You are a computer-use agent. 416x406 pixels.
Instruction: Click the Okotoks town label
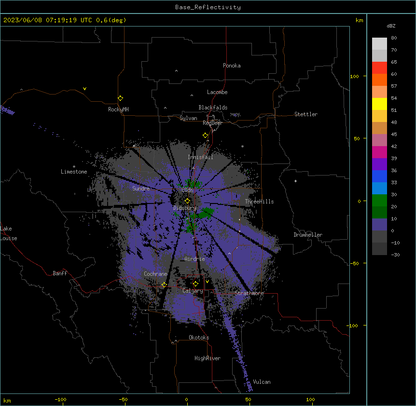point(199,338)
